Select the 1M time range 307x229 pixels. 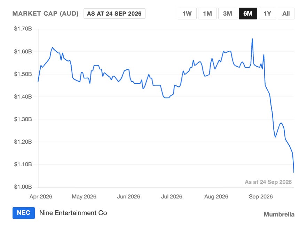coord(207,14)
